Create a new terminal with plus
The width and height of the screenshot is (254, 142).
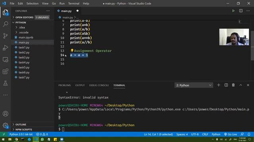[219, 85]
